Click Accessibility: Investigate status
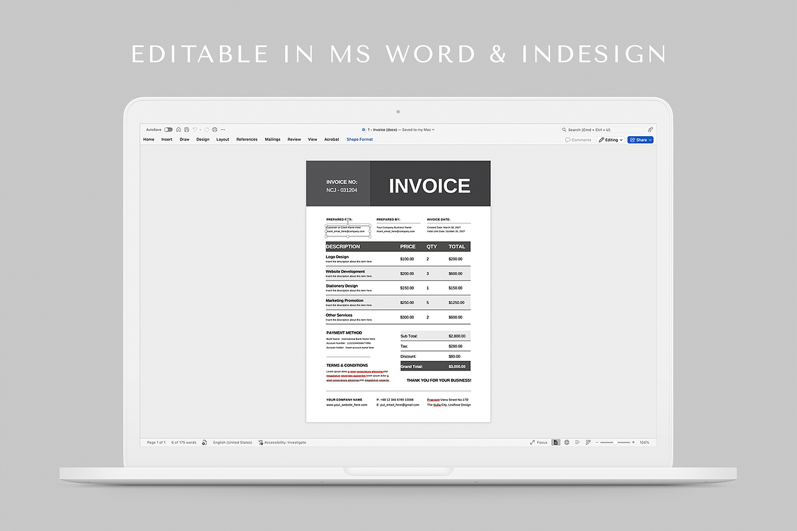 (x=282, y=442)
